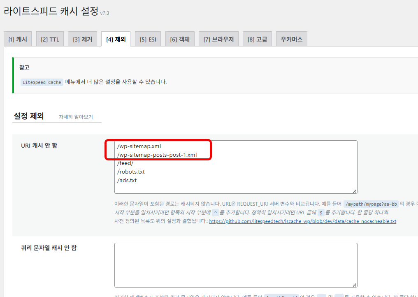Screen dimensions: 418x297
Task: Open the [1] 캐시 tab
Action: coord(18,39)
